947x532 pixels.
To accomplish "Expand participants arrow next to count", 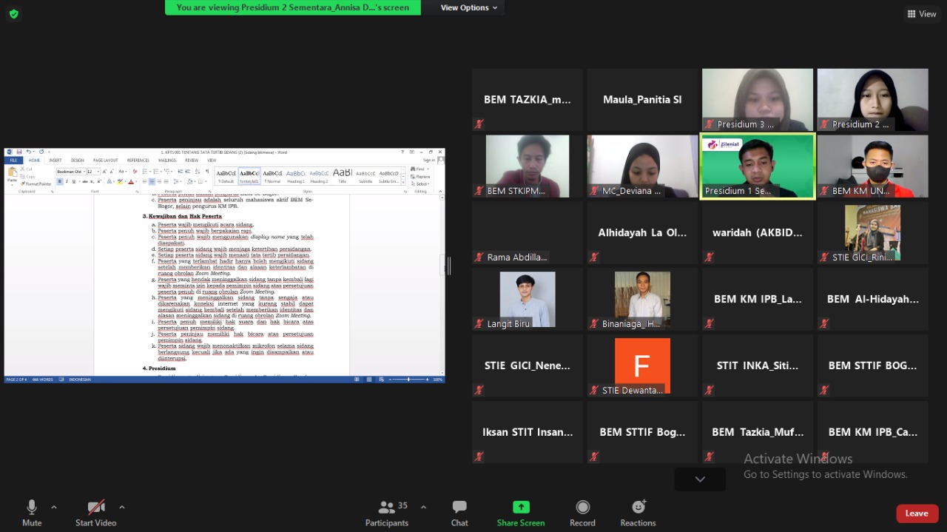I will tap(423, 507).
